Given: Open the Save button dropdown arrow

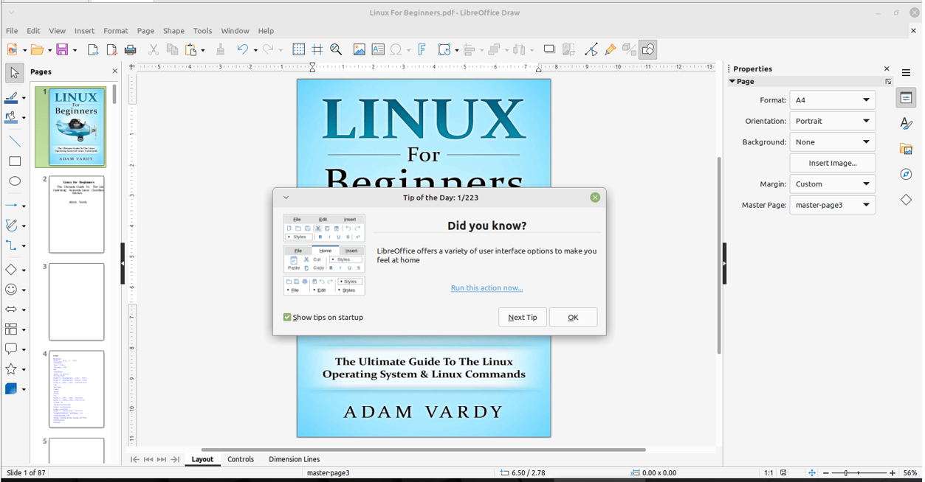Looking at the screenshot, I should (75, 50).
